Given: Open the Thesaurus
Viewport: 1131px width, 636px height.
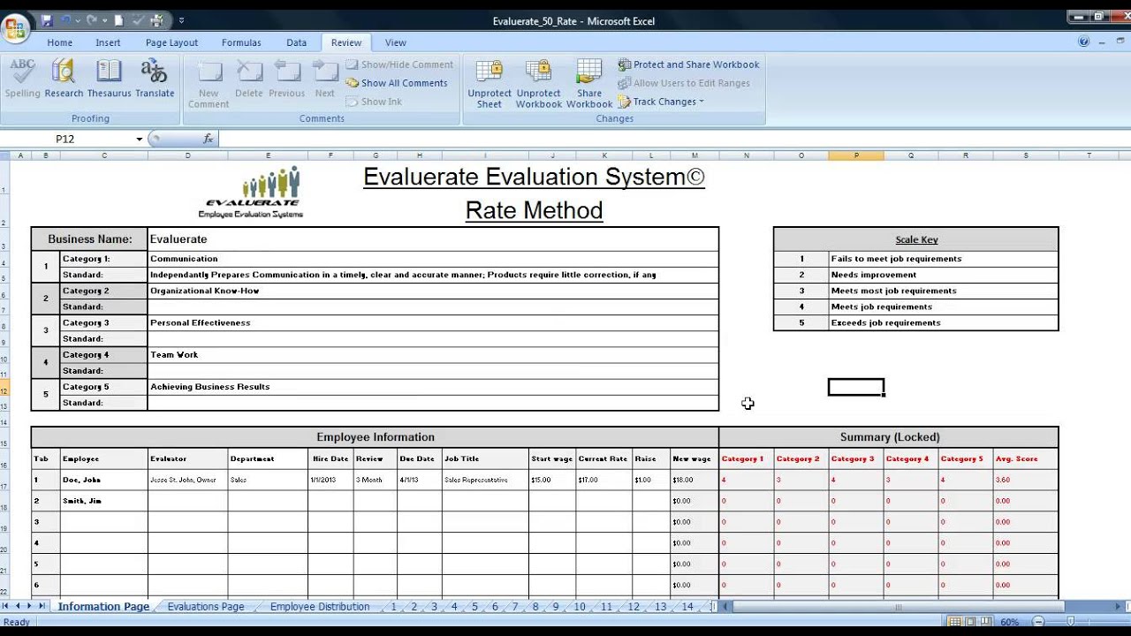Looking at the screenshot, I should 109,79.
